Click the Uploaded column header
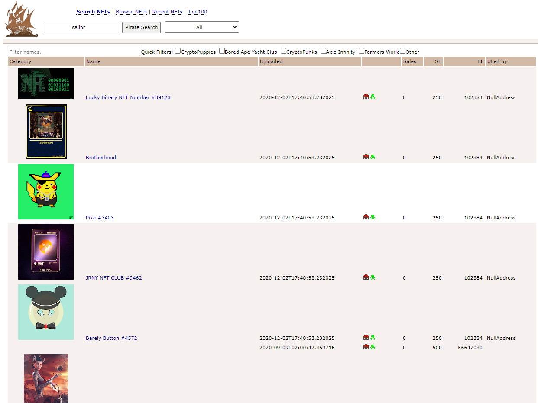 click(x=271, y=61)
